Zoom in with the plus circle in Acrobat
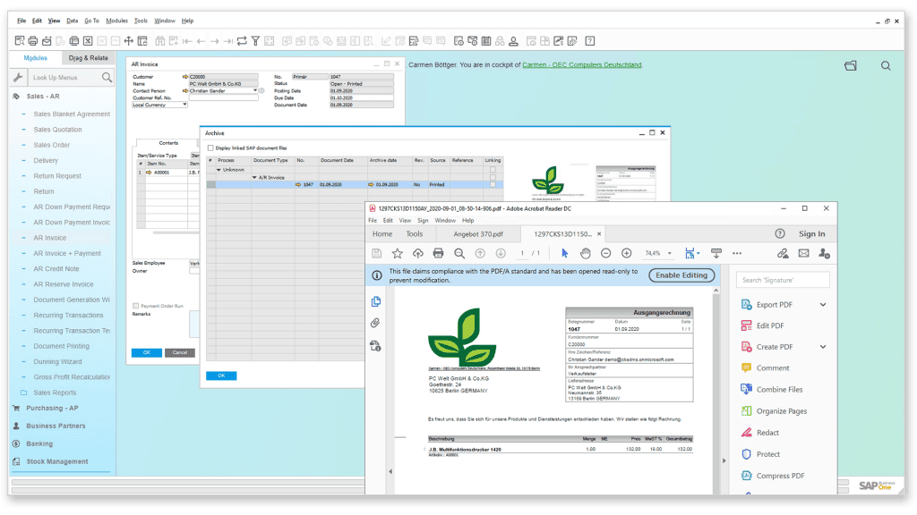917x515 pixels. click(x=626, y=253)
